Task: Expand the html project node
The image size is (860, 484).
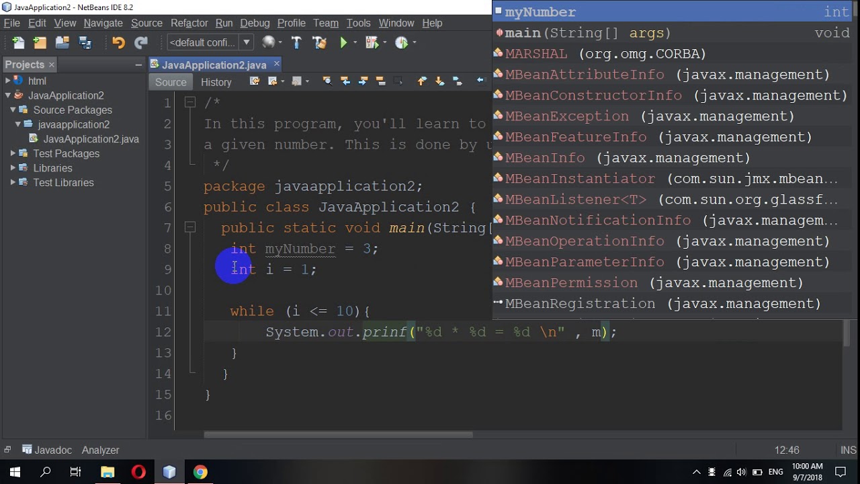Action: click(x=7, y=81)
